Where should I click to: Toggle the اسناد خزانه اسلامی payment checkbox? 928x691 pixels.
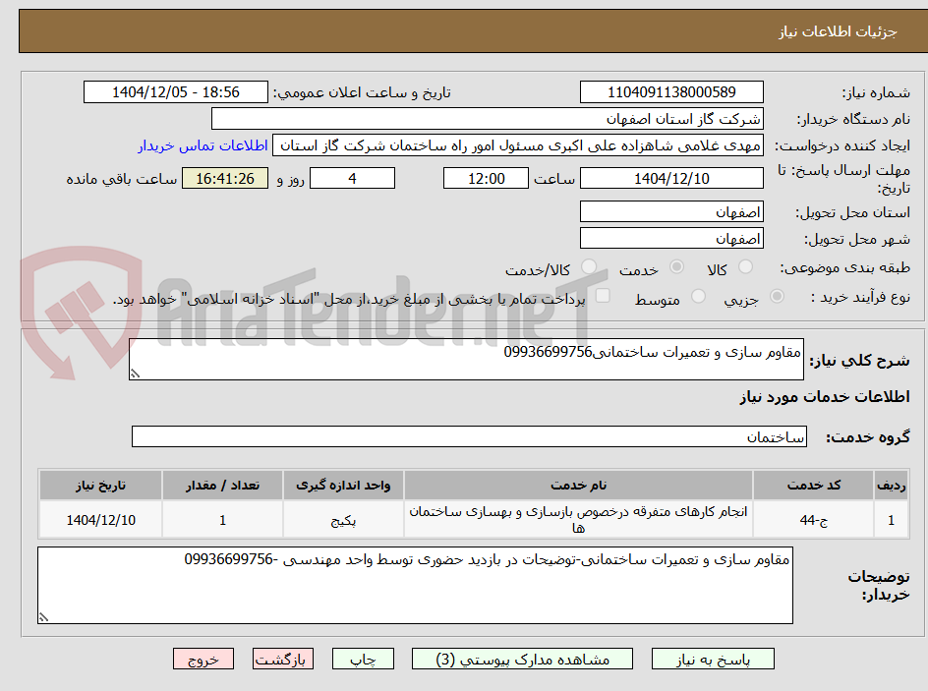click(603, 295)
